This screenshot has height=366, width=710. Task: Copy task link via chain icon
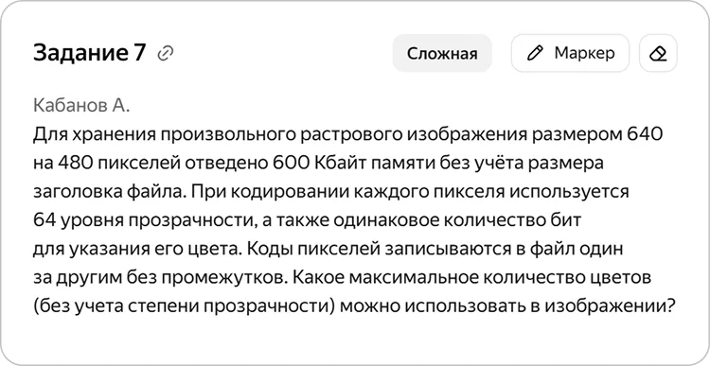point(165,54)
